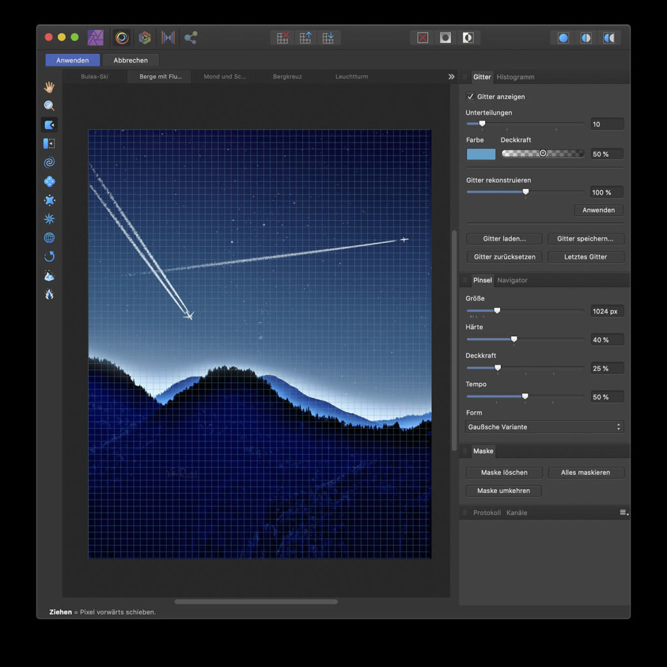This screenshot has width=667, height=667.
Task: Select the Liquify Twirl spiral tool
Action: (50, 162)
